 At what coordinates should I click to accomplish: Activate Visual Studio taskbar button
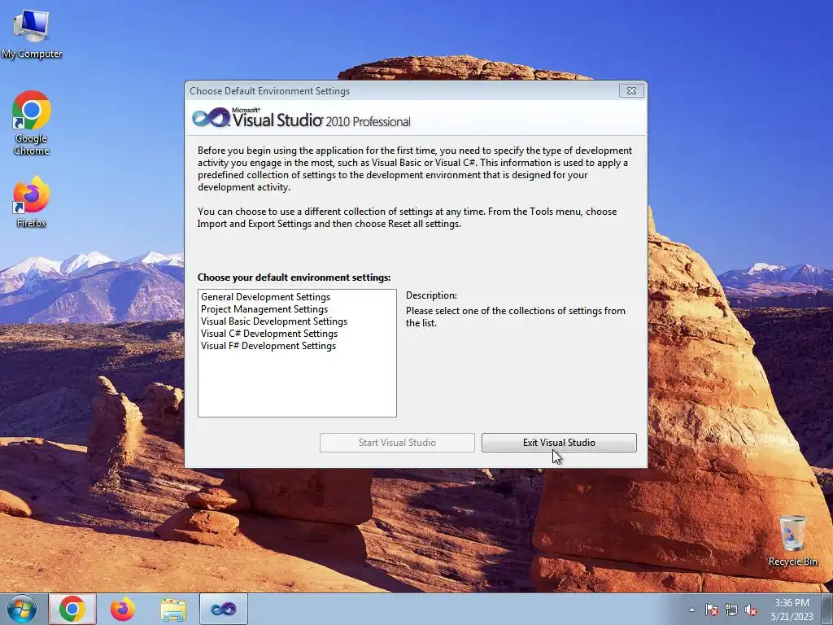[x=224, y=609]
